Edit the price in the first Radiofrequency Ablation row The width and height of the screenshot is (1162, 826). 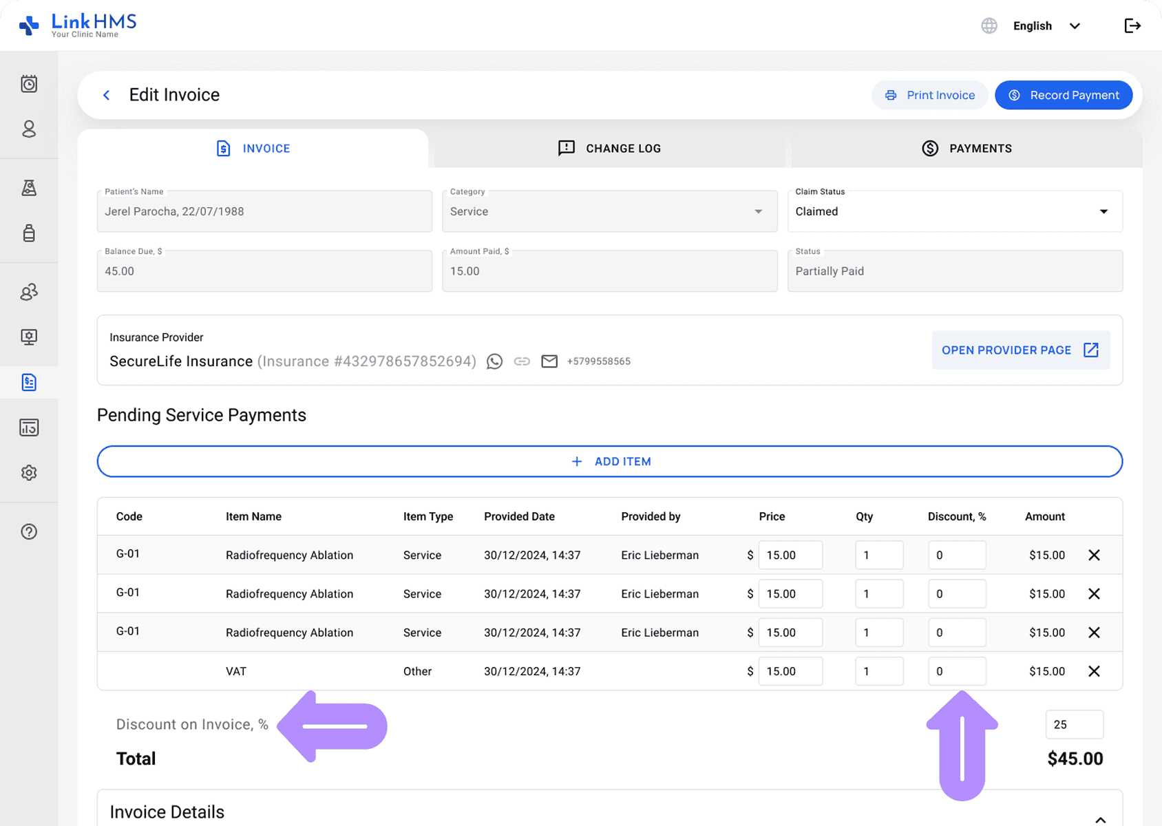pyautogui.click(x=790, y=555)
